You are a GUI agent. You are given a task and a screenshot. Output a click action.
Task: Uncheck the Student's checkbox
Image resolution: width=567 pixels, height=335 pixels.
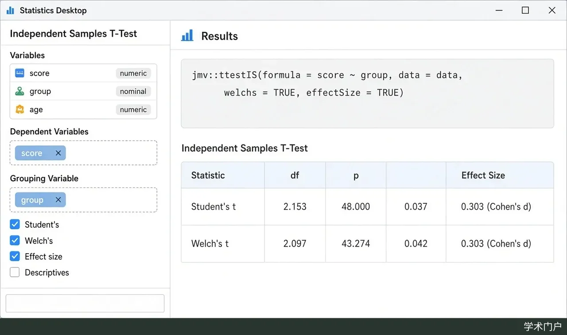click(15, 225)
